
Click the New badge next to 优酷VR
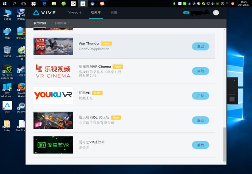coord(97,93)
